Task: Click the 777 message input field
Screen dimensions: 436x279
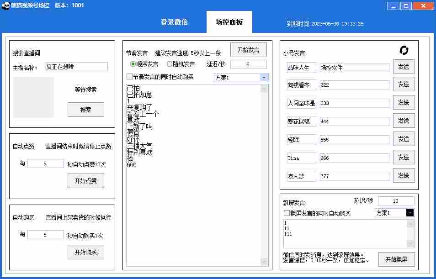Action: [x=355, y=176]
